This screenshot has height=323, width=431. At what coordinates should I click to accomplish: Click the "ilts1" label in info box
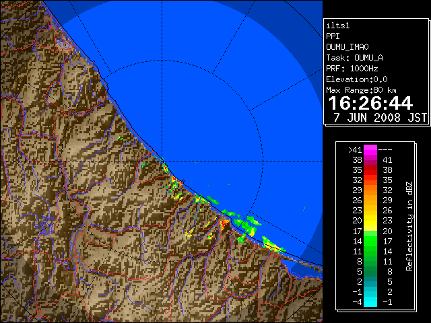[338, 26]
